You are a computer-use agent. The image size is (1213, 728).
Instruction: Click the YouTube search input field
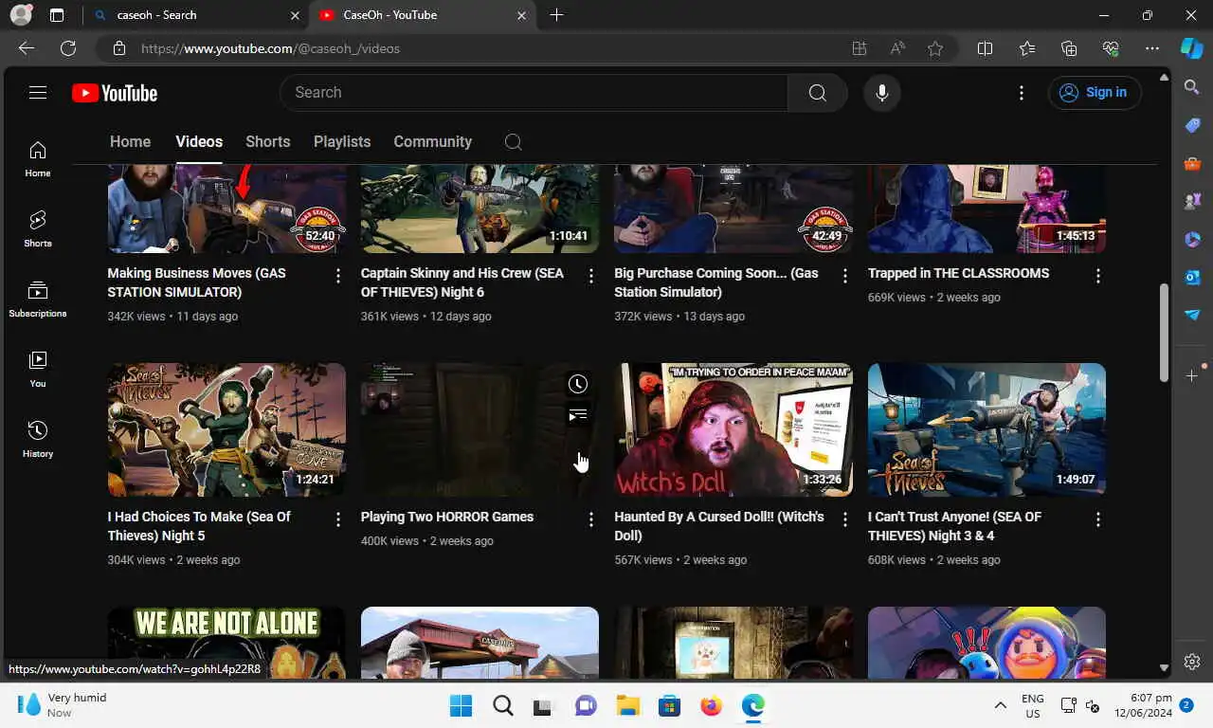tap(534, 92)
